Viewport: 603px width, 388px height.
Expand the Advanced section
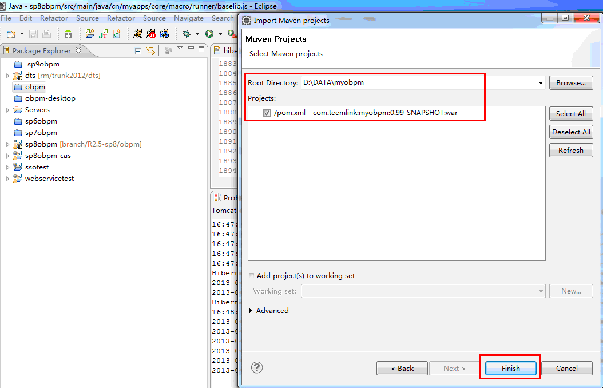(251, 311)
